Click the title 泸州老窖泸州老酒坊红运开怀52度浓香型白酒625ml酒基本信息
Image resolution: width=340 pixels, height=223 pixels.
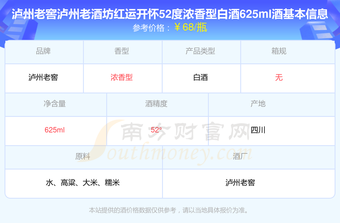click(170, 14)
